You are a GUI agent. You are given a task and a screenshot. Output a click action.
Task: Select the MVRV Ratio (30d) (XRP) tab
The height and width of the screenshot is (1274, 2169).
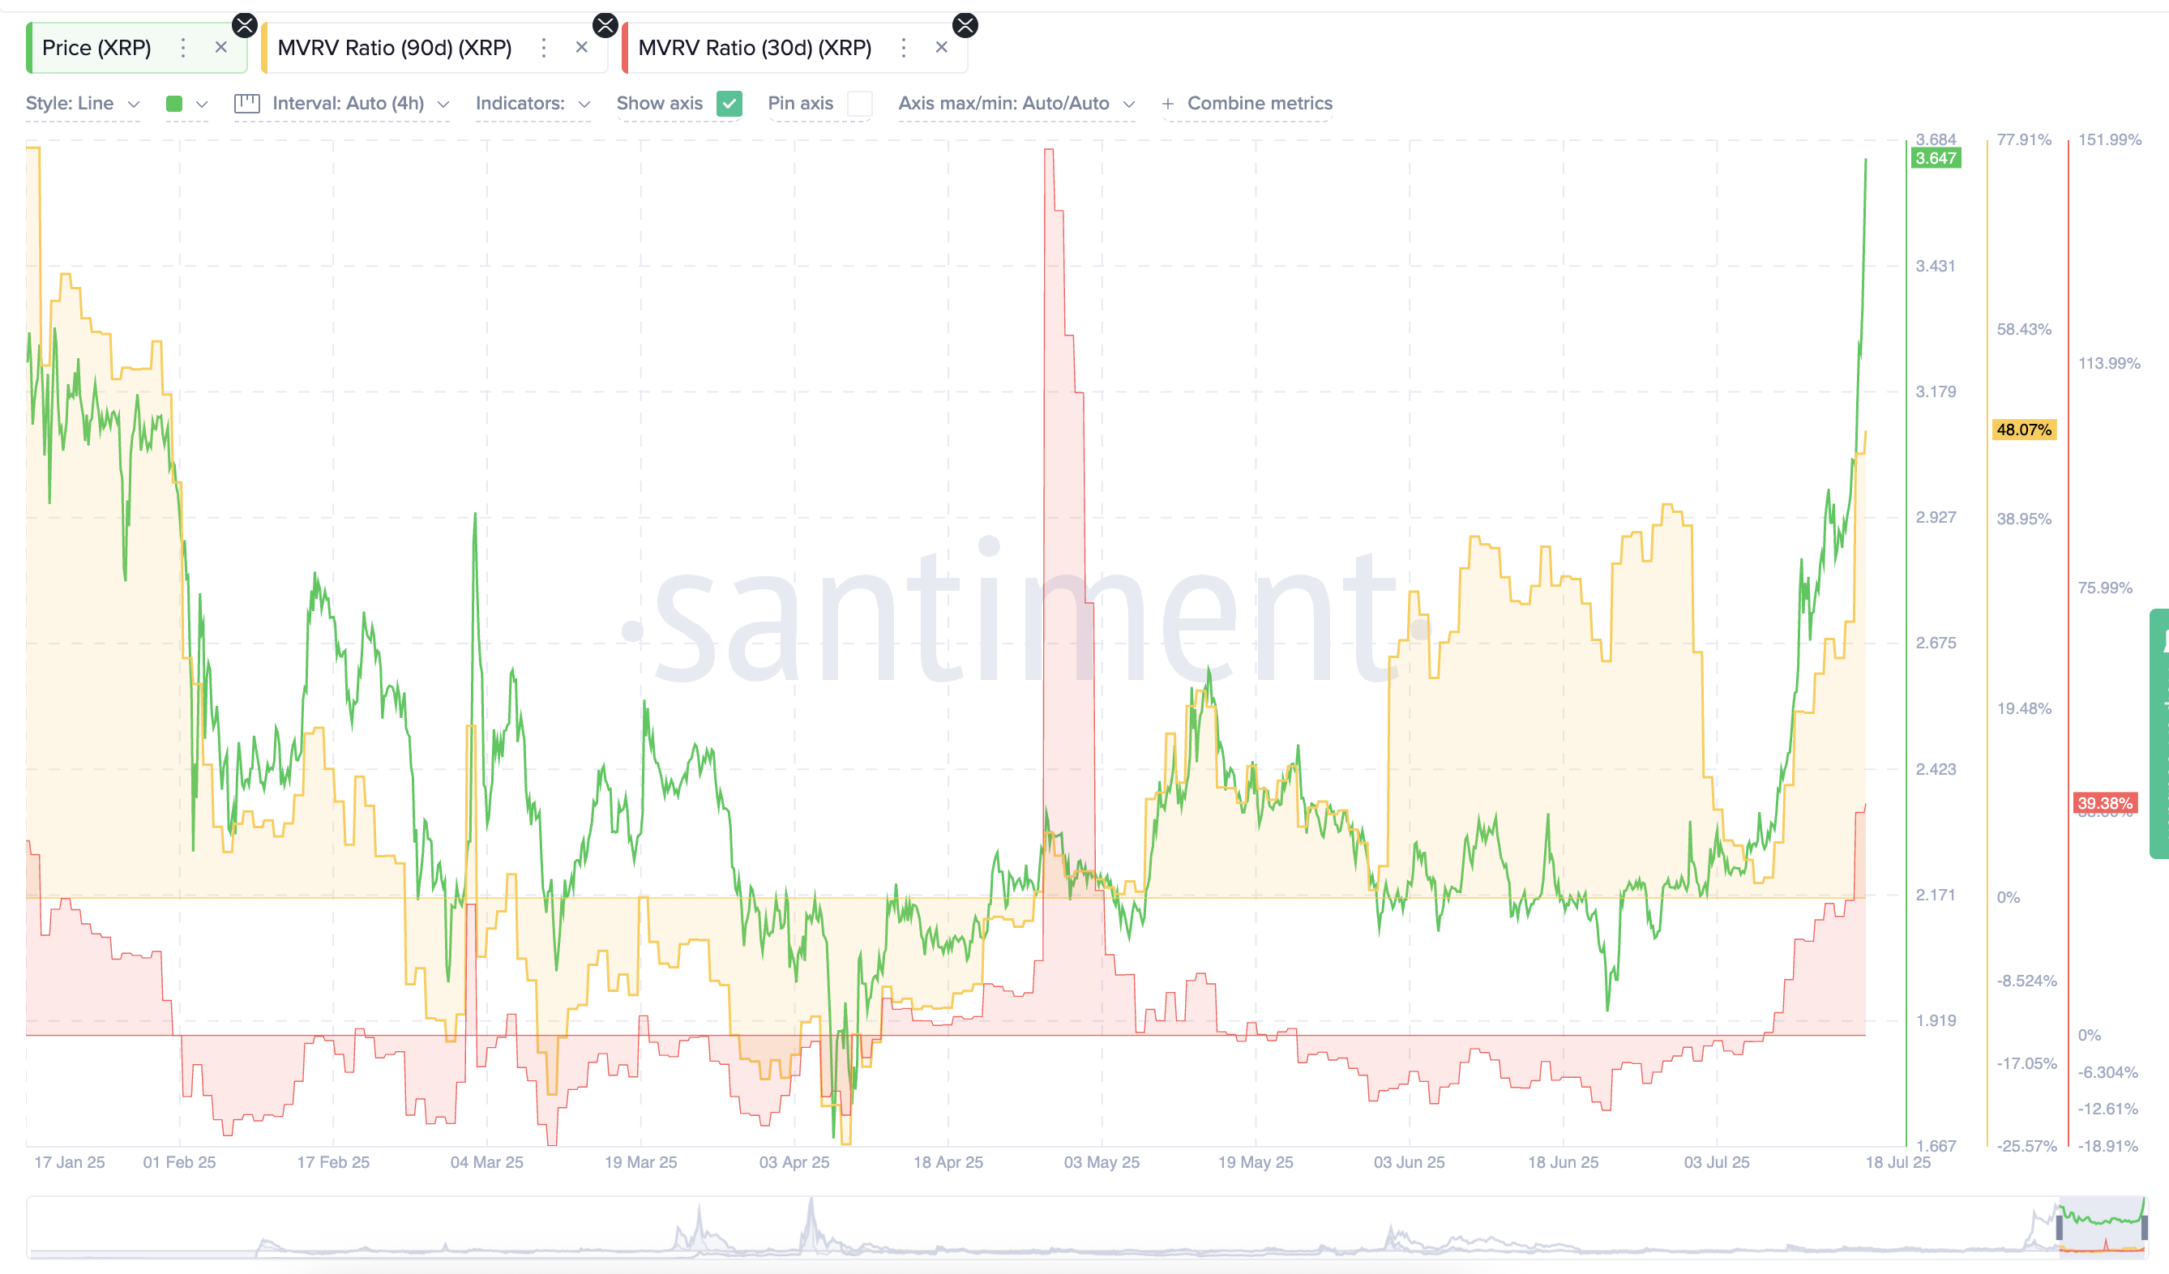point(754,47)
